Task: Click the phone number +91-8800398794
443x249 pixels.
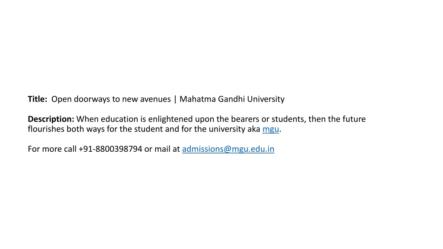Action: click(x=110, y=149)
